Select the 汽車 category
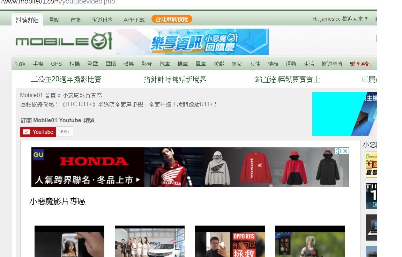402x257 pixels. (x=165, y=64)
